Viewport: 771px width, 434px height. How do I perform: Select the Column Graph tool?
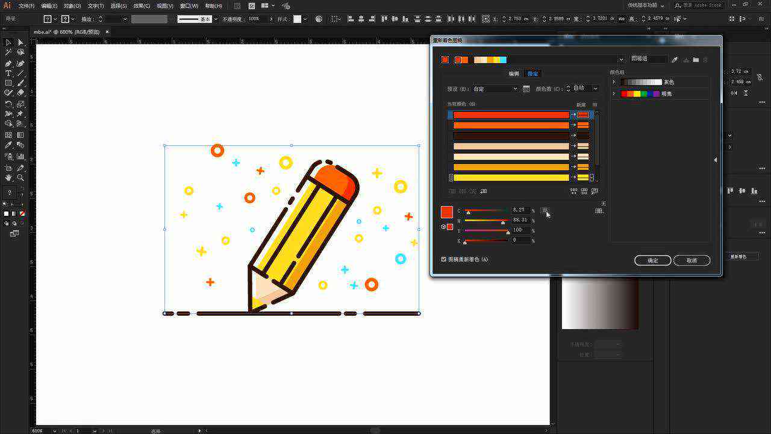pos(20,156)
